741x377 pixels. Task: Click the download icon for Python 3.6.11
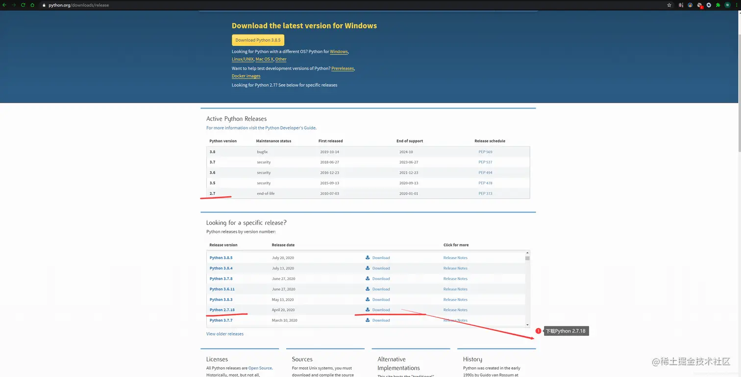pos(368,289)
